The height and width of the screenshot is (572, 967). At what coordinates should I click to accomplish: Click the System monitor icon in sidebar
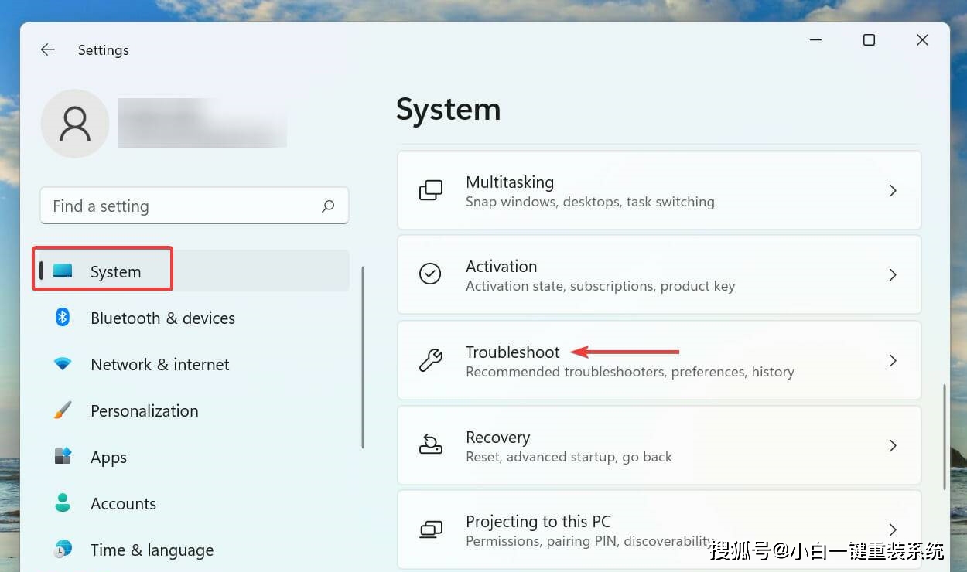tap(63, 271)
